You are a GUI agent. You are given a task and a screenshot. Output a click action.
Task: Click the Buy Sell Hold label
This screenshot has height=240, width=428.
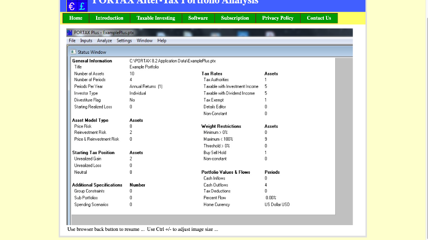click(x=215, y=153)
